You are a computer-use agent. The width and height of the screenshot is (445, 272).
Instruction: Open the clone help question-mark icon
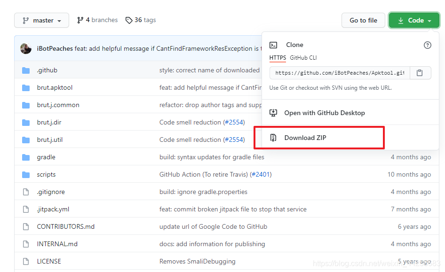click(x=428, y=45)
